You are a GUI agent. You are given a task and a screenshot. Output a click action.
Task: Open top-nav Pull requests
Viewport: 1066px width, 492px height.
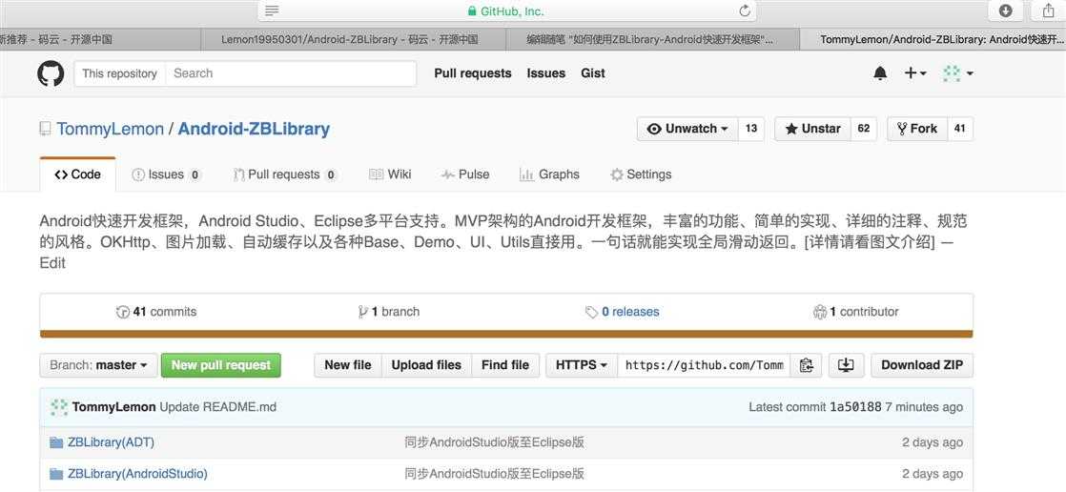point(473,73)
